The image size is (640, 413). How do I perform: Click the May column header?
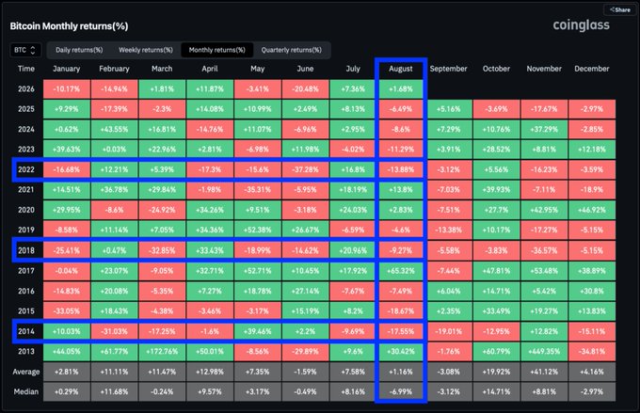[258, 69]
